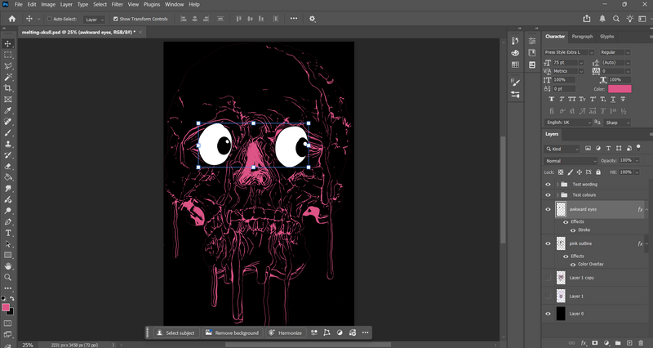Click the layer Opacity field

[x=625, y=160]
